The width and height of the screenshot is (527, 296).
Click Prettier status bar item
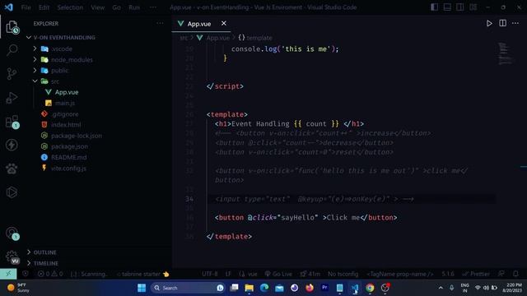(476, 274)
